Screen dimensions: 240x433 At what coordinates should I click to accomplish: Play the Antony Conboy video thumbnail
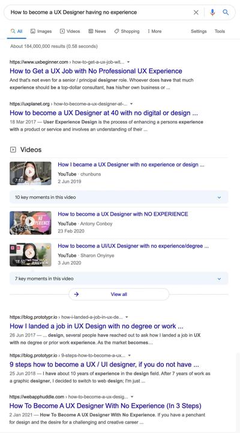point(31,223)
